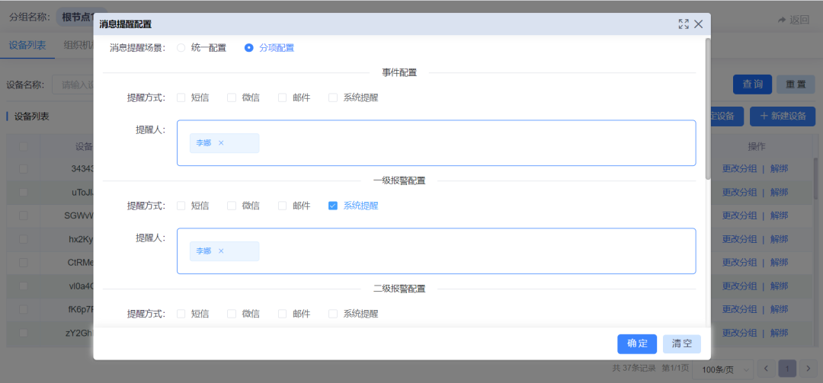Screen dimensions: 823x383
Task: Go to next page arrow
Action: [x=809, y=369]
